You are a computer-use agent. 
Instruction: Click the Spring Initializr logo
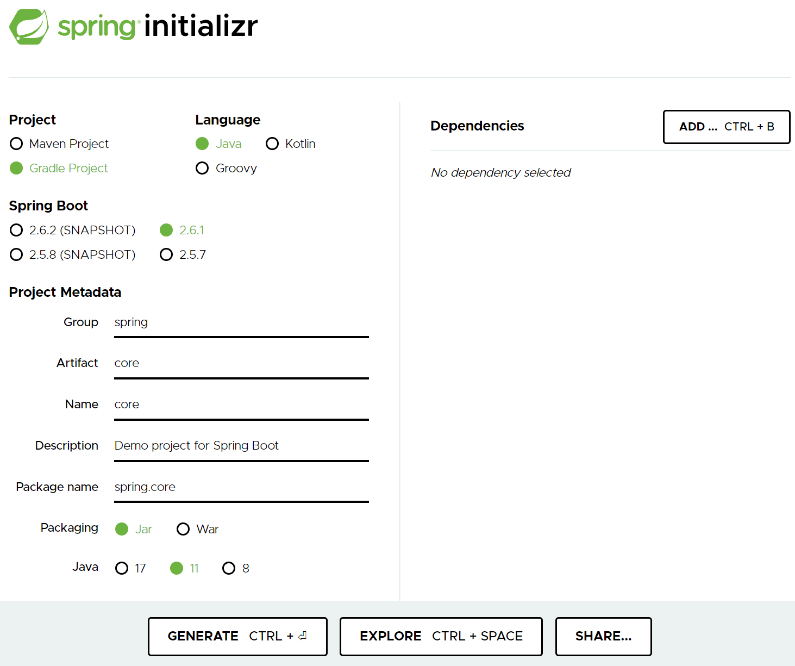134,27
